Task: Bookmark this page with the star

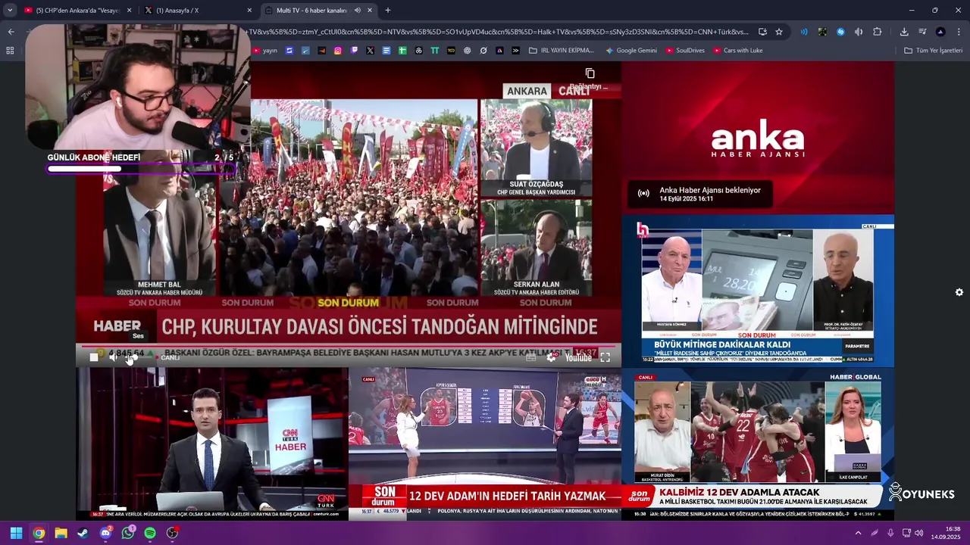Action: 778,32
